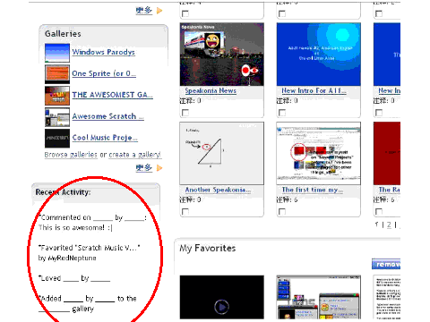Open the One Sprite gallery link
Viewport: 430px width, 322px height.
click(x=104, y=73)
